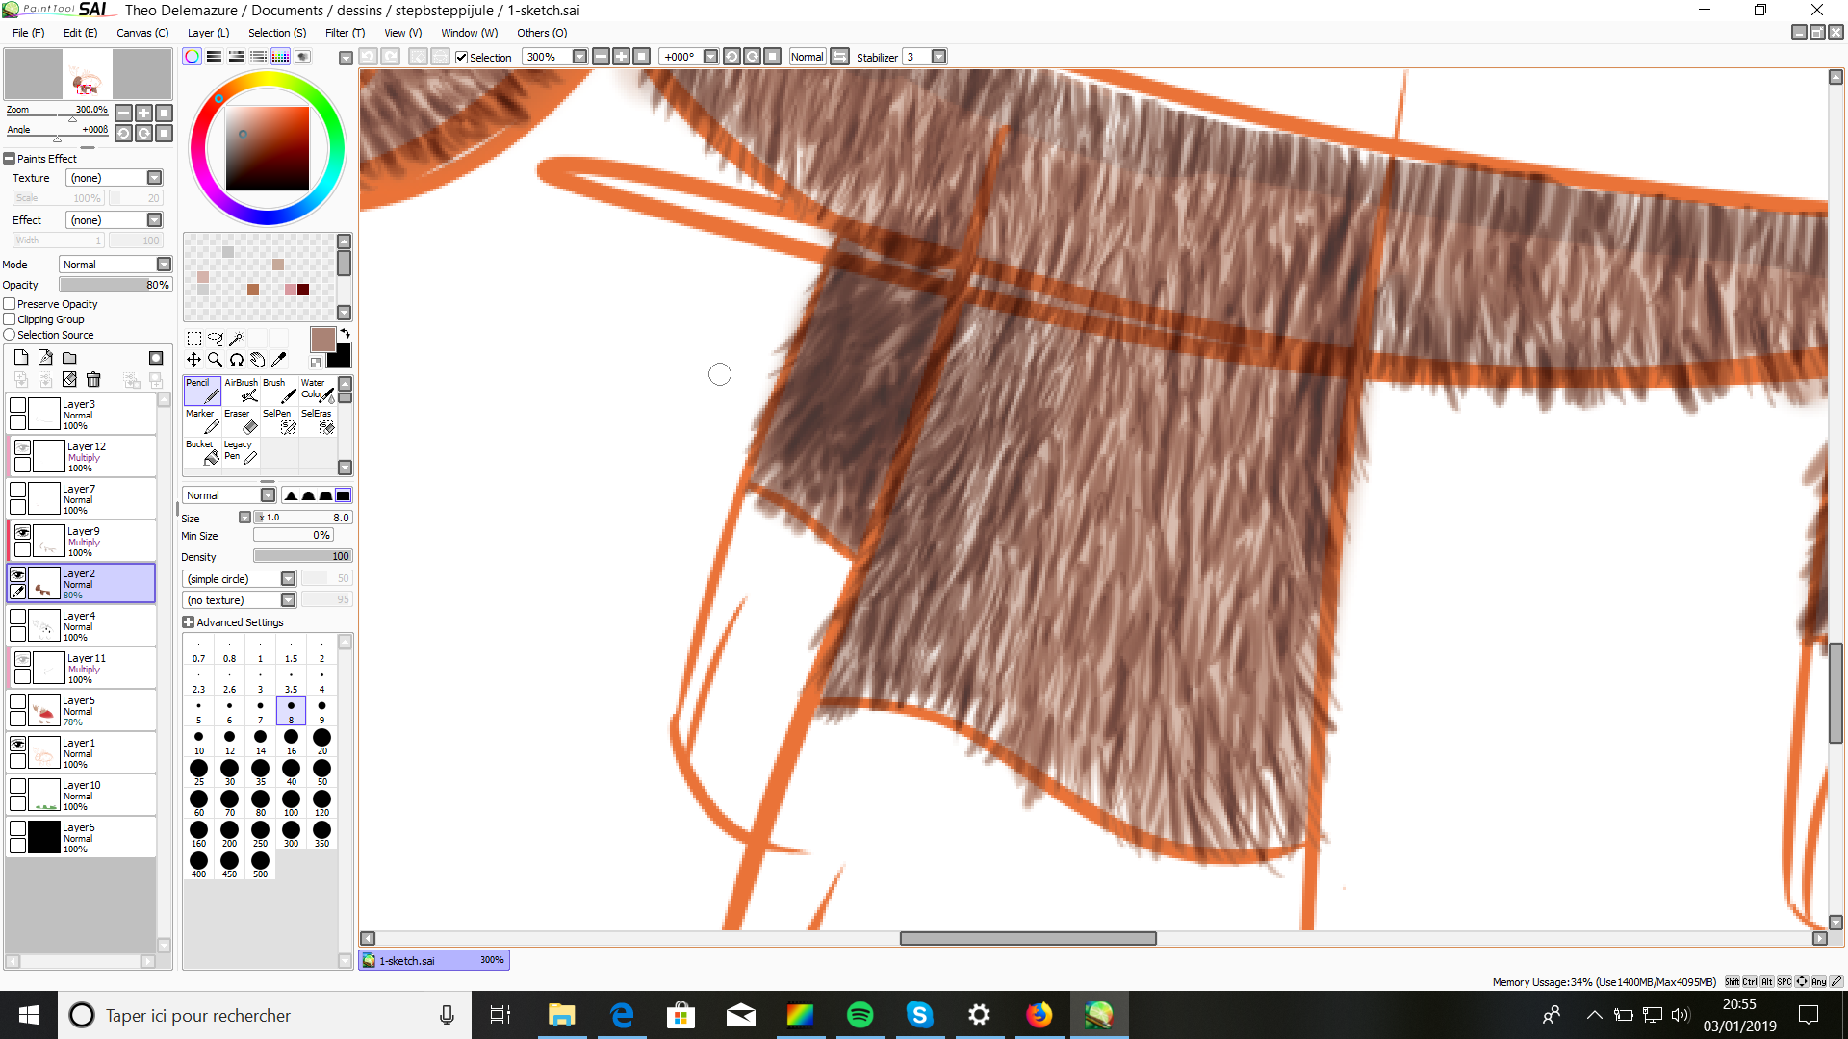The image size is (1848, 1039).
Task: Expand the Advanced Settings section
Action: [189, 622]
